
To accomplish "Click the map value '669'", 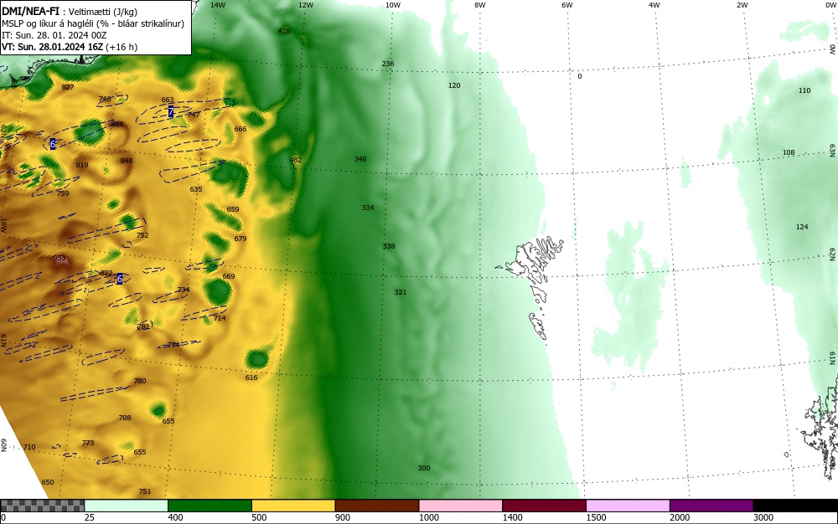I will tap(229, 276).
